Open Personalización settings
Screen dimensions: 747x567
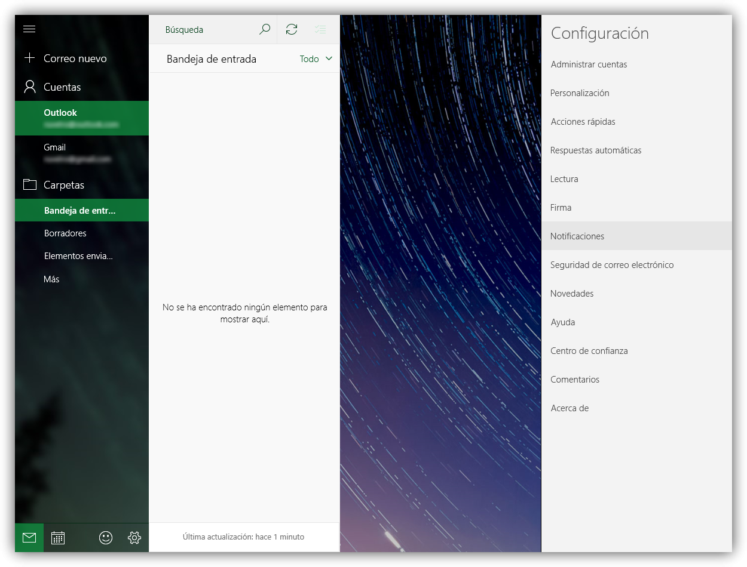pyautogui.click(x=636, y=93)
